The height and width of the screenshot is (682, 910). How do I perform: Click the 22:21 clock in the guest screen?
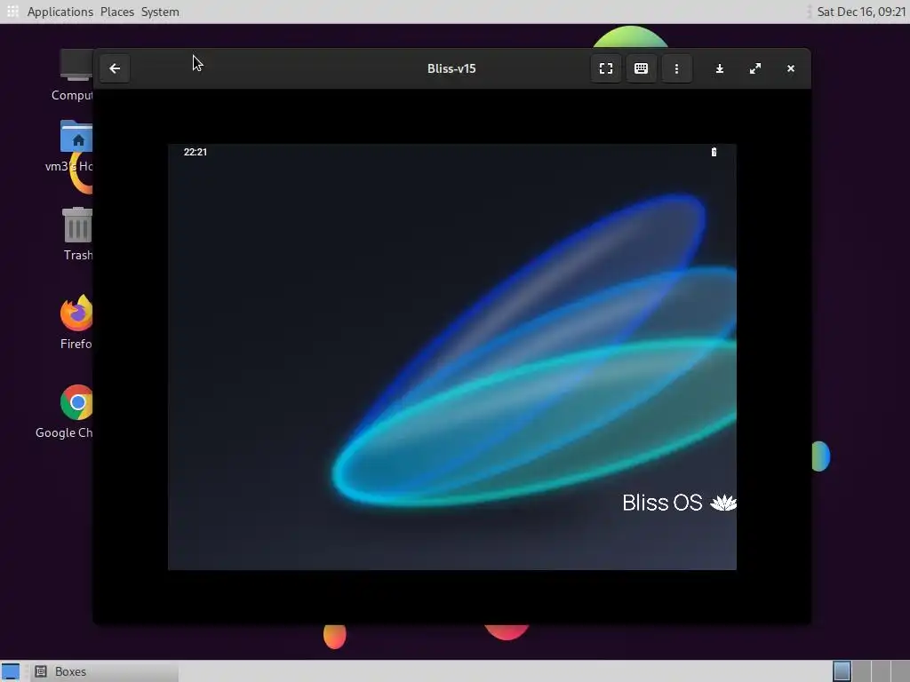click(x=195, y=152)
